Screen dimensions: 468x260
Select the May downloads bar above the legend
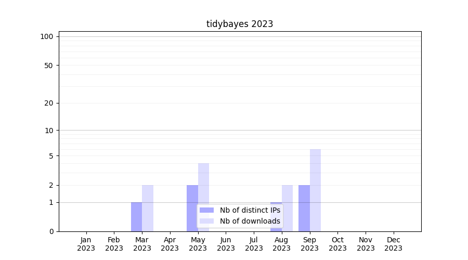[x=203, y=182]
